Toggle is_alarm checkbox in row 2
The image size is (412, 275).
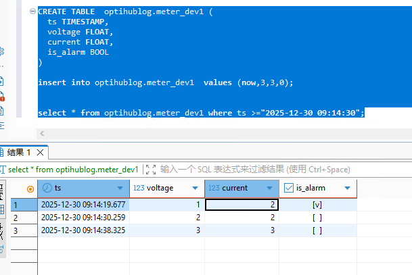[x=317, y=218]
